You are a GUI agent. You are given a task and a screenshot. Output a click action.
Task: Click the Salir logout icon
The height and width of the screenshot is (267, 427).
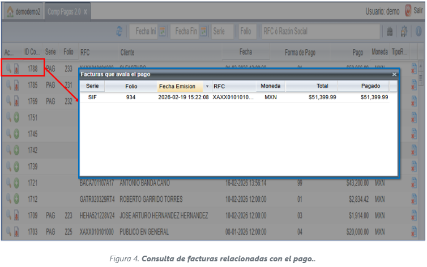click(409, 11)
